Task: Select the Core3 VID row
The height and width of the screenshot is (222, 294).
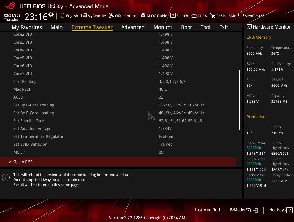Action: pyautogui.click(x=118, y=42)
